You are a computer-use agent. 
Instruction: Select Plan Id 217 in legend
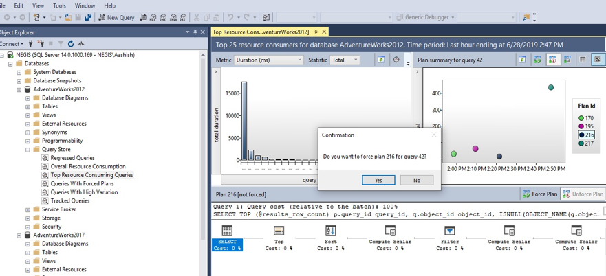click(586, 143)
